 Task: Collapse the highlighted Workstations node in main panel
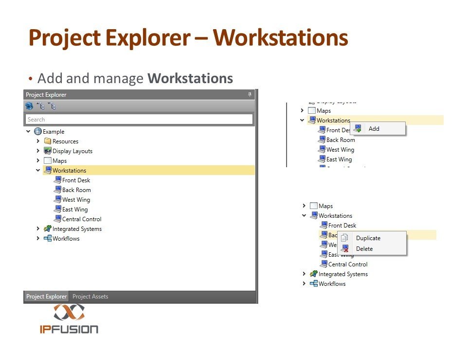(x=38, y=170)
